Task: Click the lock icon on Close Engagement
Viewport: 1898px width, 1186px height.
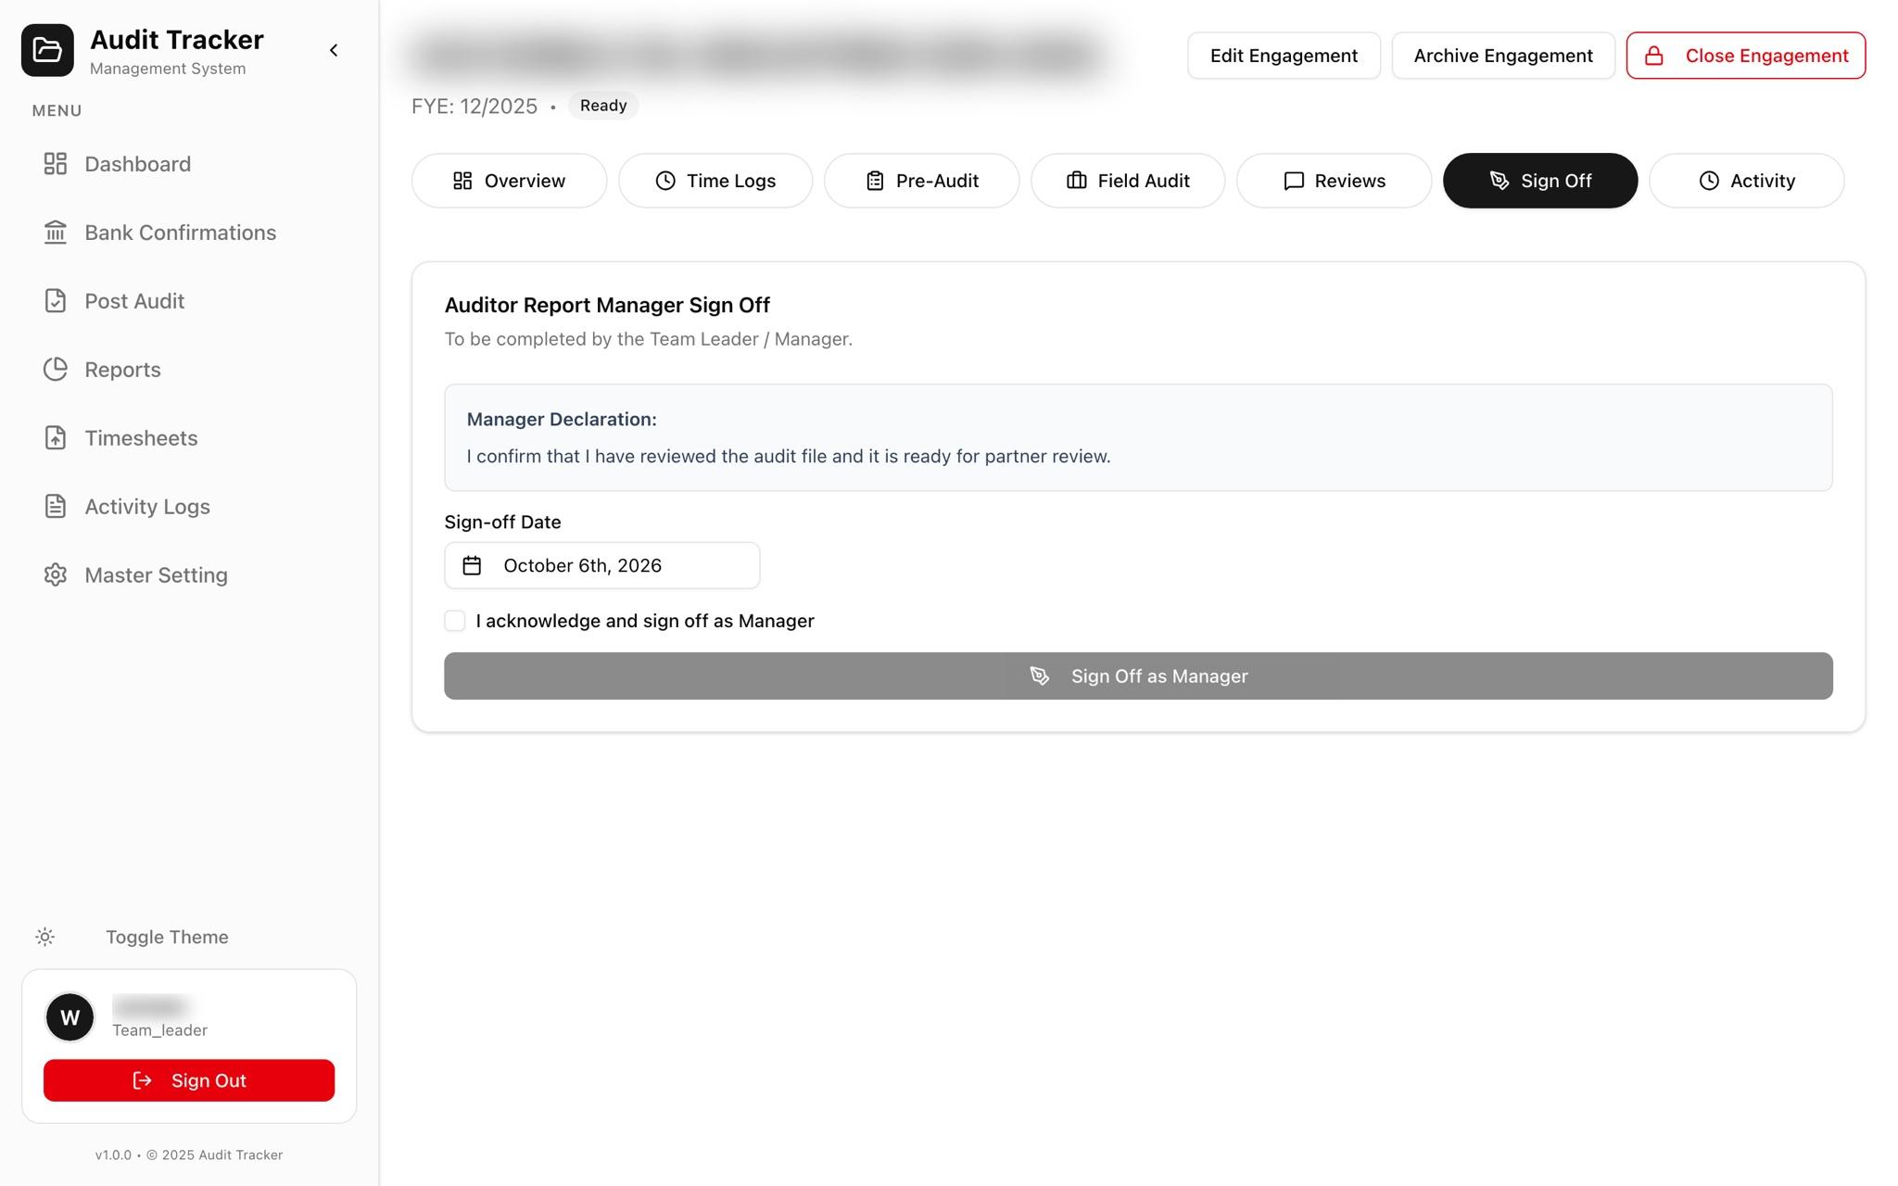Action: pyautogui.click(x=1654, y=56)
